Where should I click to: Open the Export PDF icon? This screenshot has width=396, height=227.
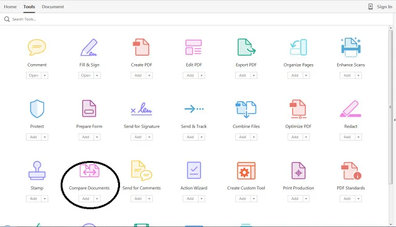(x=246, y=47)
